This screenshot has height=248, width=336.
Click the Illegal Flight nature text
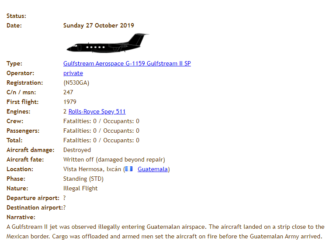(80, 188)
